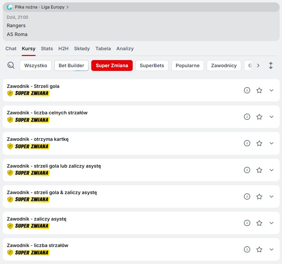Screen dimensions: 282x264
Task: Expand the Zawodnik - otrzyma kartkę section
Action: coord(271,143)
